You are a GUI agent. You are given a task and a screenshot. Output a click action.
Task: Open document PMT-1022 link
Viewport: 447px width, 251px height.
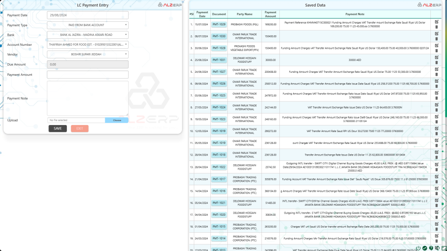point(219,167)
